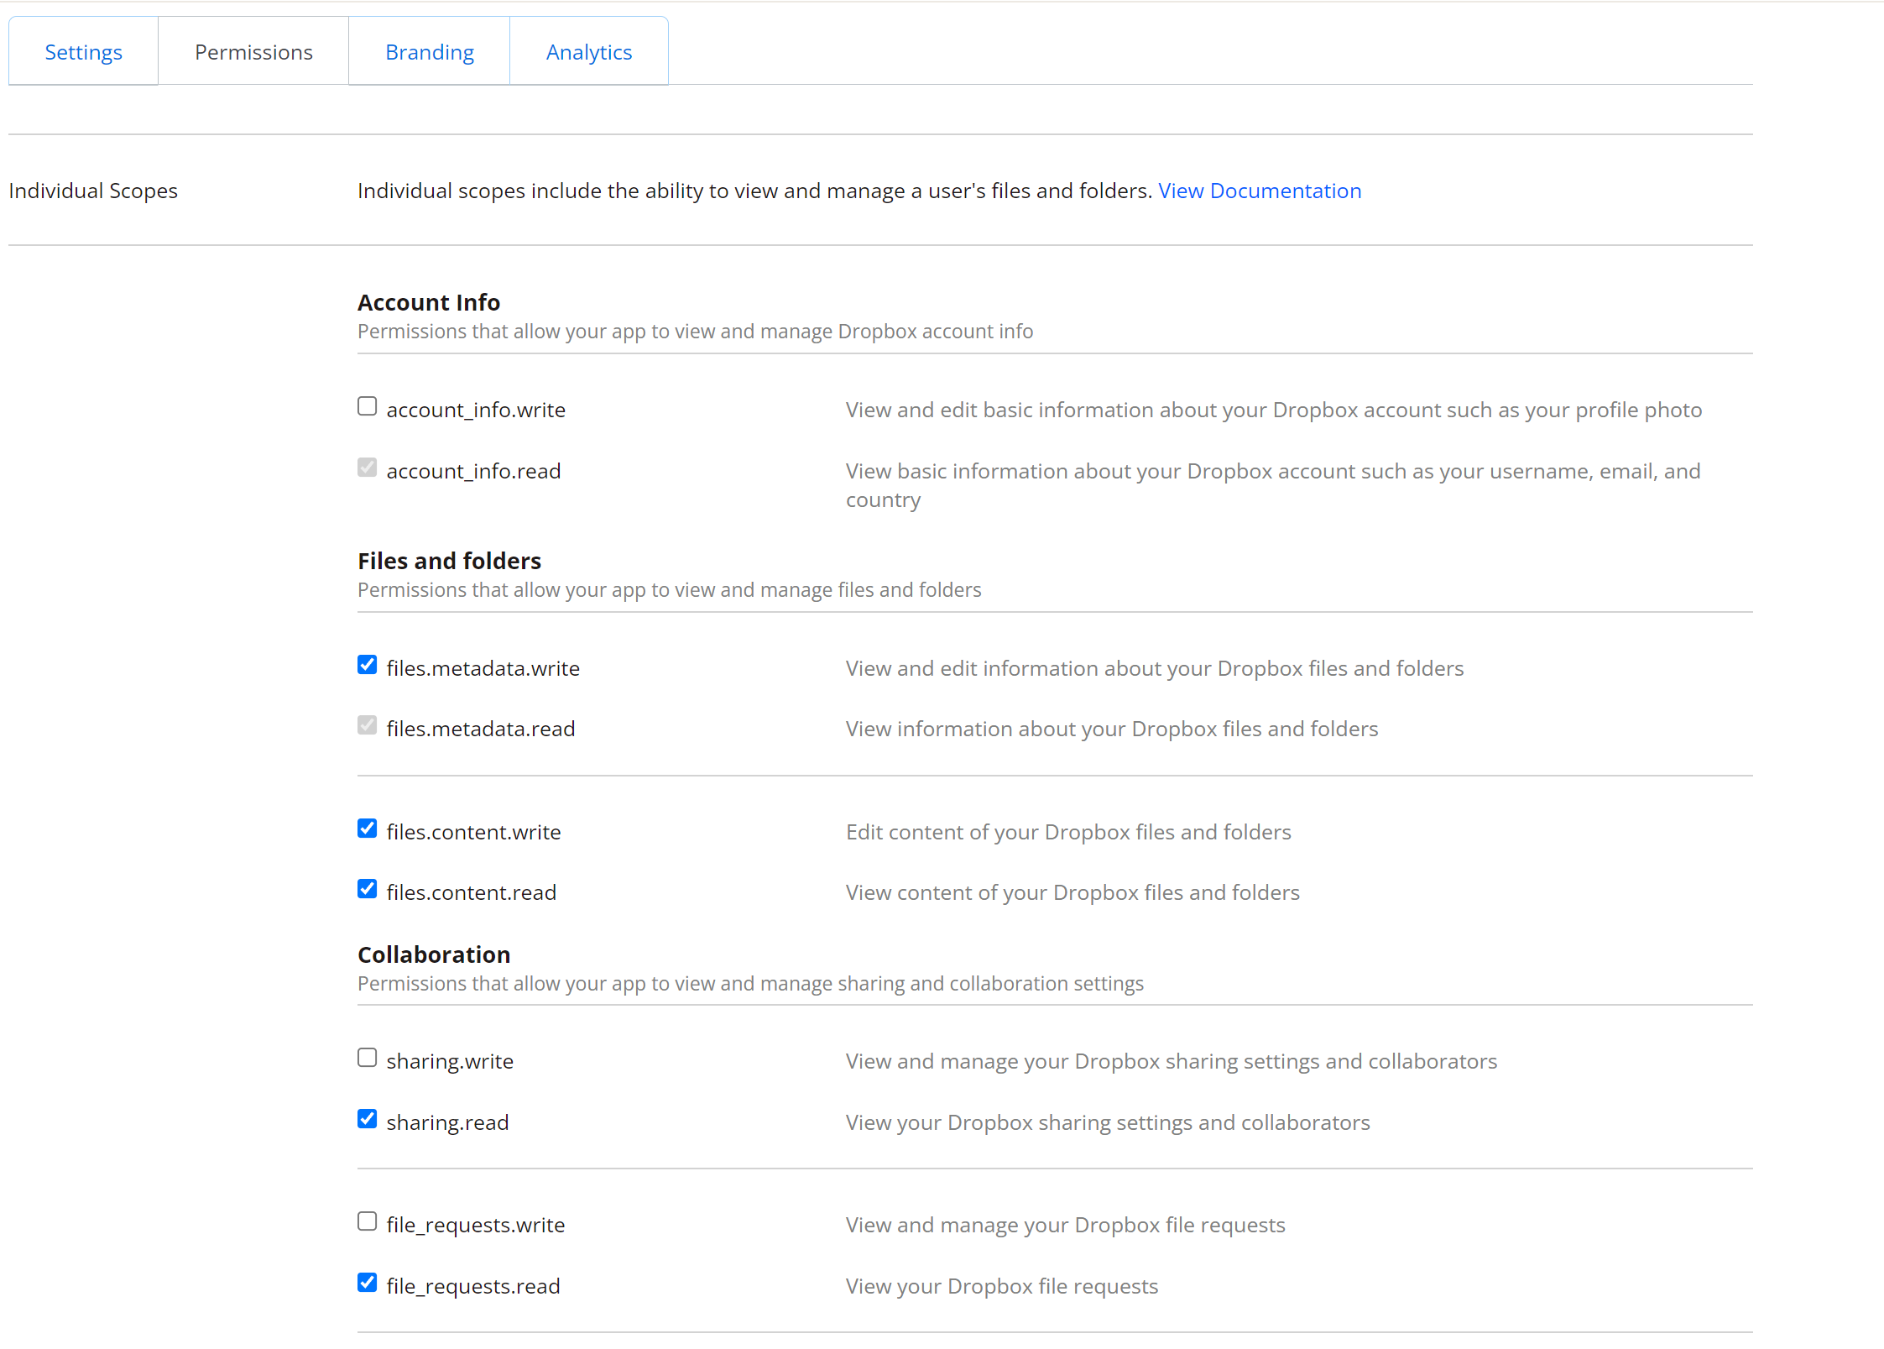This screenshot has width=1884, height=1349.
Task: Enable the account_info.write checkbox
Action: point(367,406)
